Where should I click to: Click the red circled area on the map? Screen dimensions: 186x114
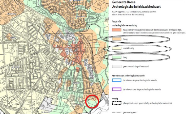point(92,101)
